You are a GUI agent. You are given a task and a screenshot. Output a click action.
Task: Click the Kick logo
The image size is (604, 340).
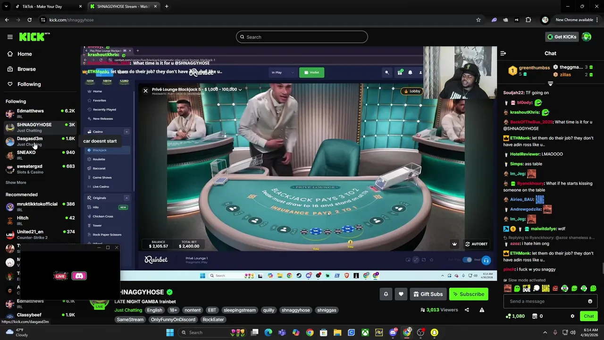34,37
